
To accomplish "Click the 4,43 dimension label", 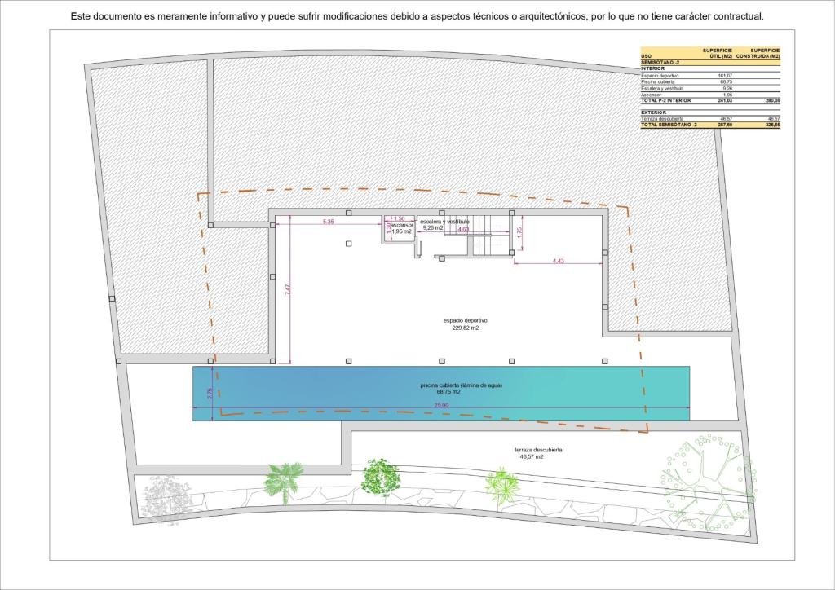I will [x=558, y=261].
